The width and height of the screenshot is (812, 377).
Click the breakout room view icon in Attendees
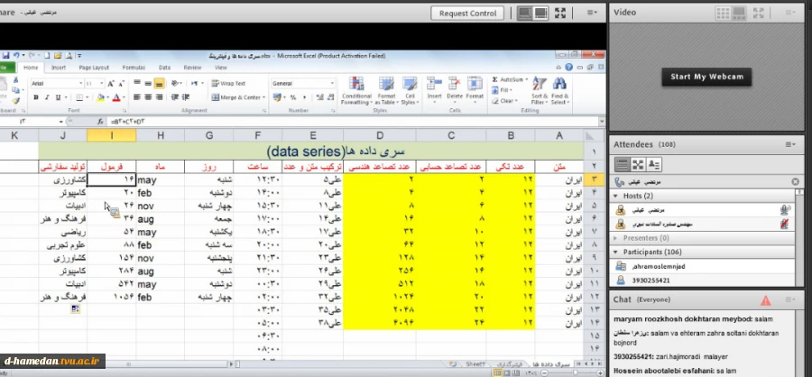click(x=638, y=165)
